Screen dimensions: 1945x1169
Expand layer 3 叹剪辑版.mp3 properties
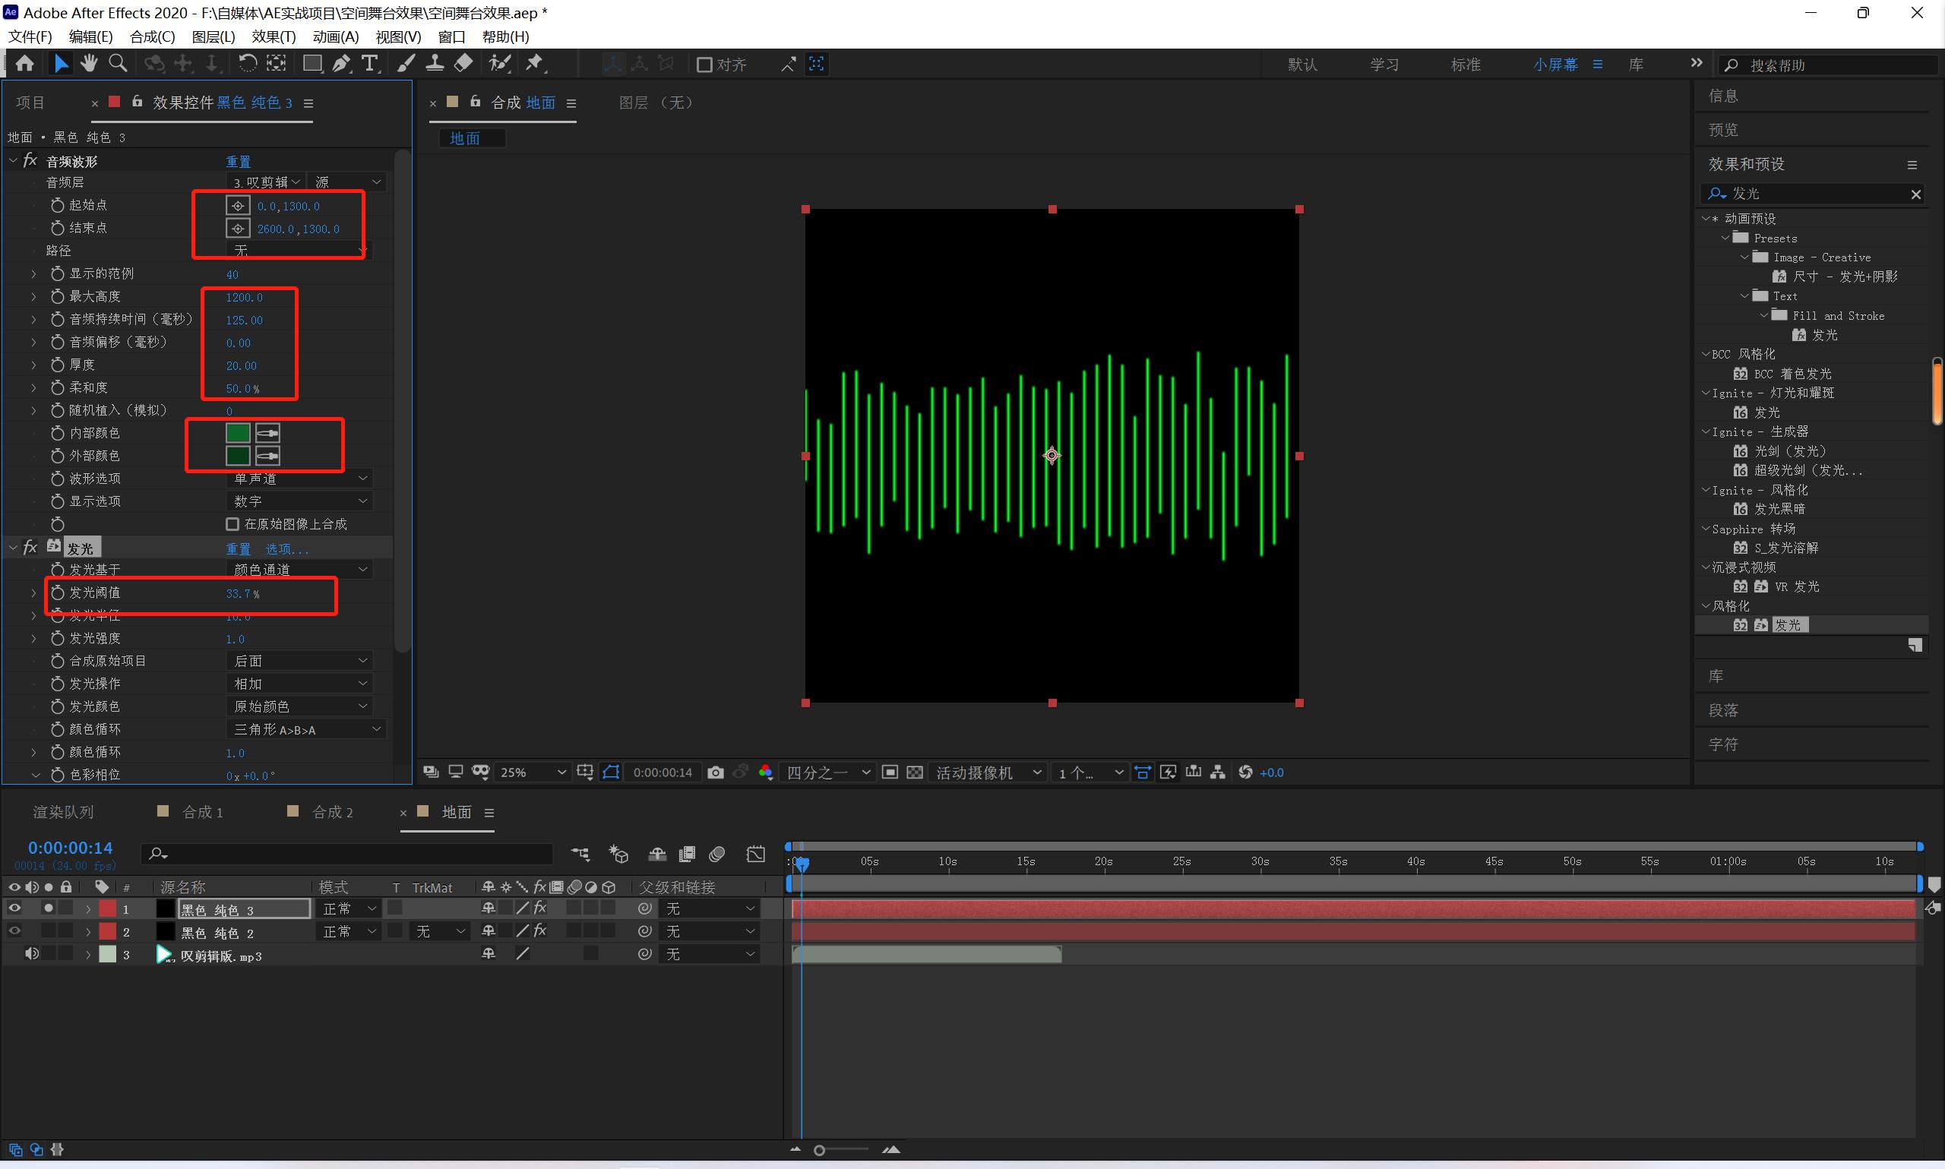click(88, 954)
